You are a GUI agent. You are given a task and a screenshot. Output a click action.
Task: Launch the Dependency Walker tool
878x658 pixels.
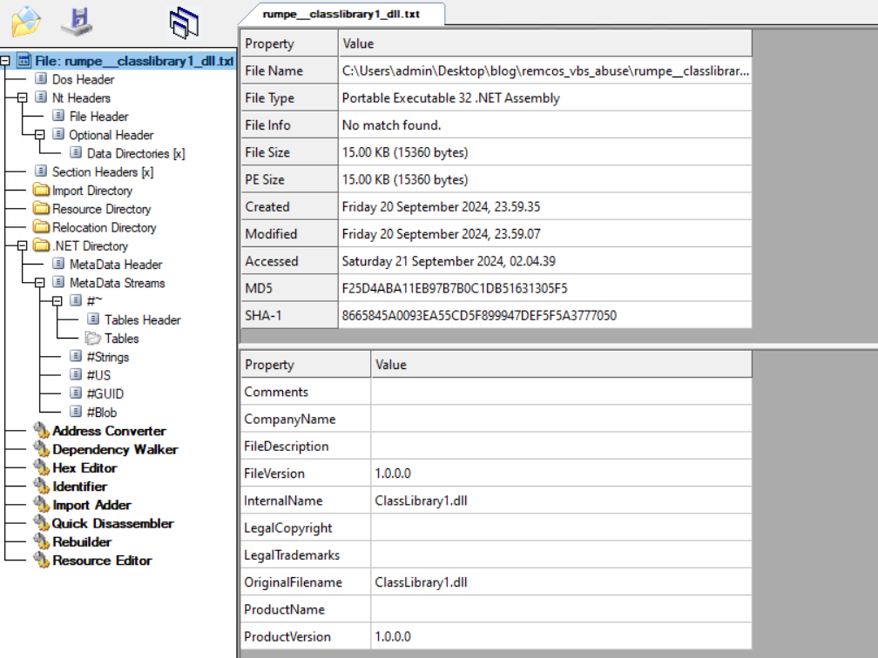pyautogui.click(x=114, y=450)
